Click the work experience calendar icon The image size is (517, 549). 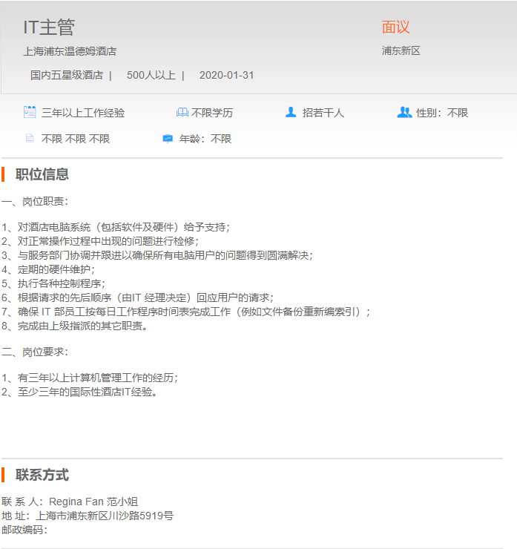30,113
